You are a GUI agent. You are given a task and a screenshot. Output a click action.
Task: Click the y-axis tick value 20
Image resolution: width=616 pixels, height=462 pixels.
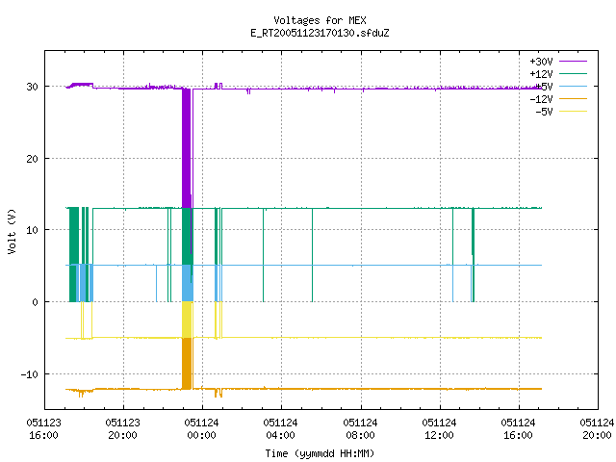(x=32, y=159)
